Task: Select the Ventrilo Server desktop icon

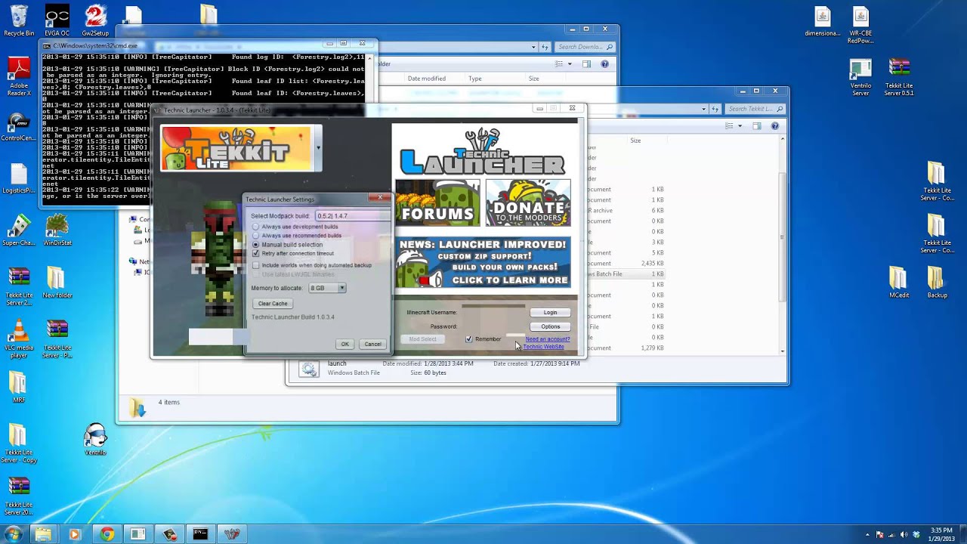Action: click(x=860, y=78)
